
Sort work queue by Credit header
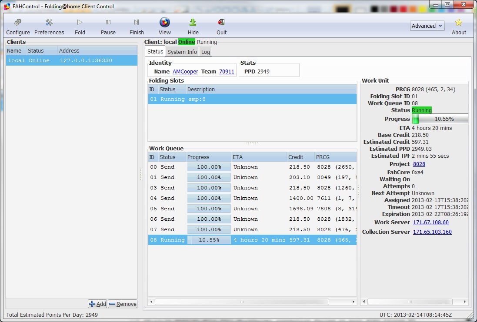pyautogui.click(x=300, y=157)
